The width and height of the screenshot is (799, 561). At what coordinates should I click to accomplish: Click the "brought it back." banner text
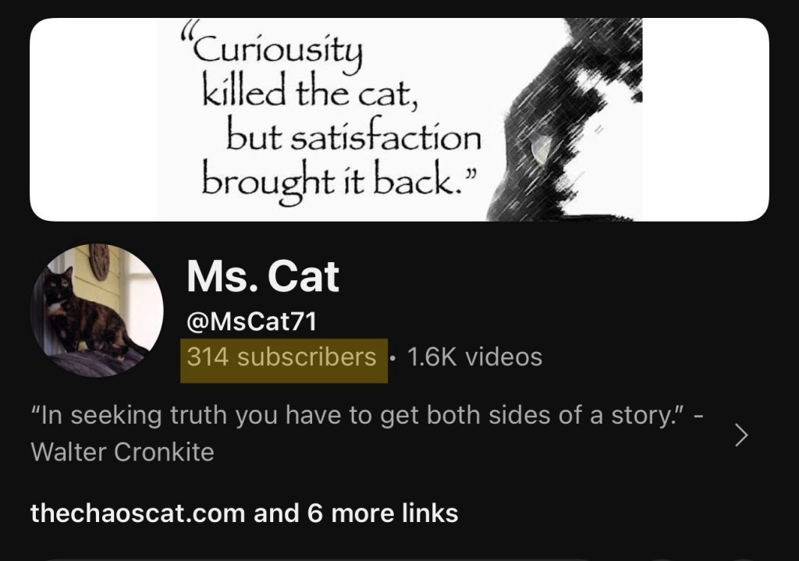click(x=339, y=181)
